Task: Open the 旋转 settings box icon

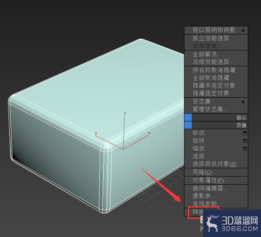Action: [245, 141]
